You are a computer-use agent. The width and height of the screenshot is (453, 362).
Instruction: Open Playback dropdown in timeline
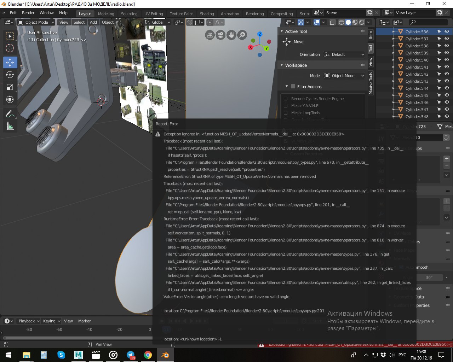coord(29,321)
